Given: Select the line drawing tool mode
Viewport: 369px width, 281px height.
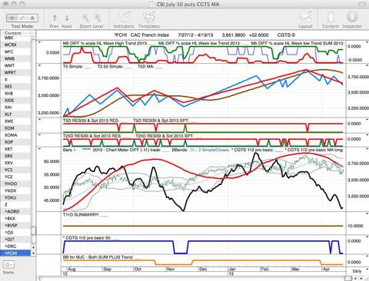Looking at the screenshot, I should click(x=22, y=18).
